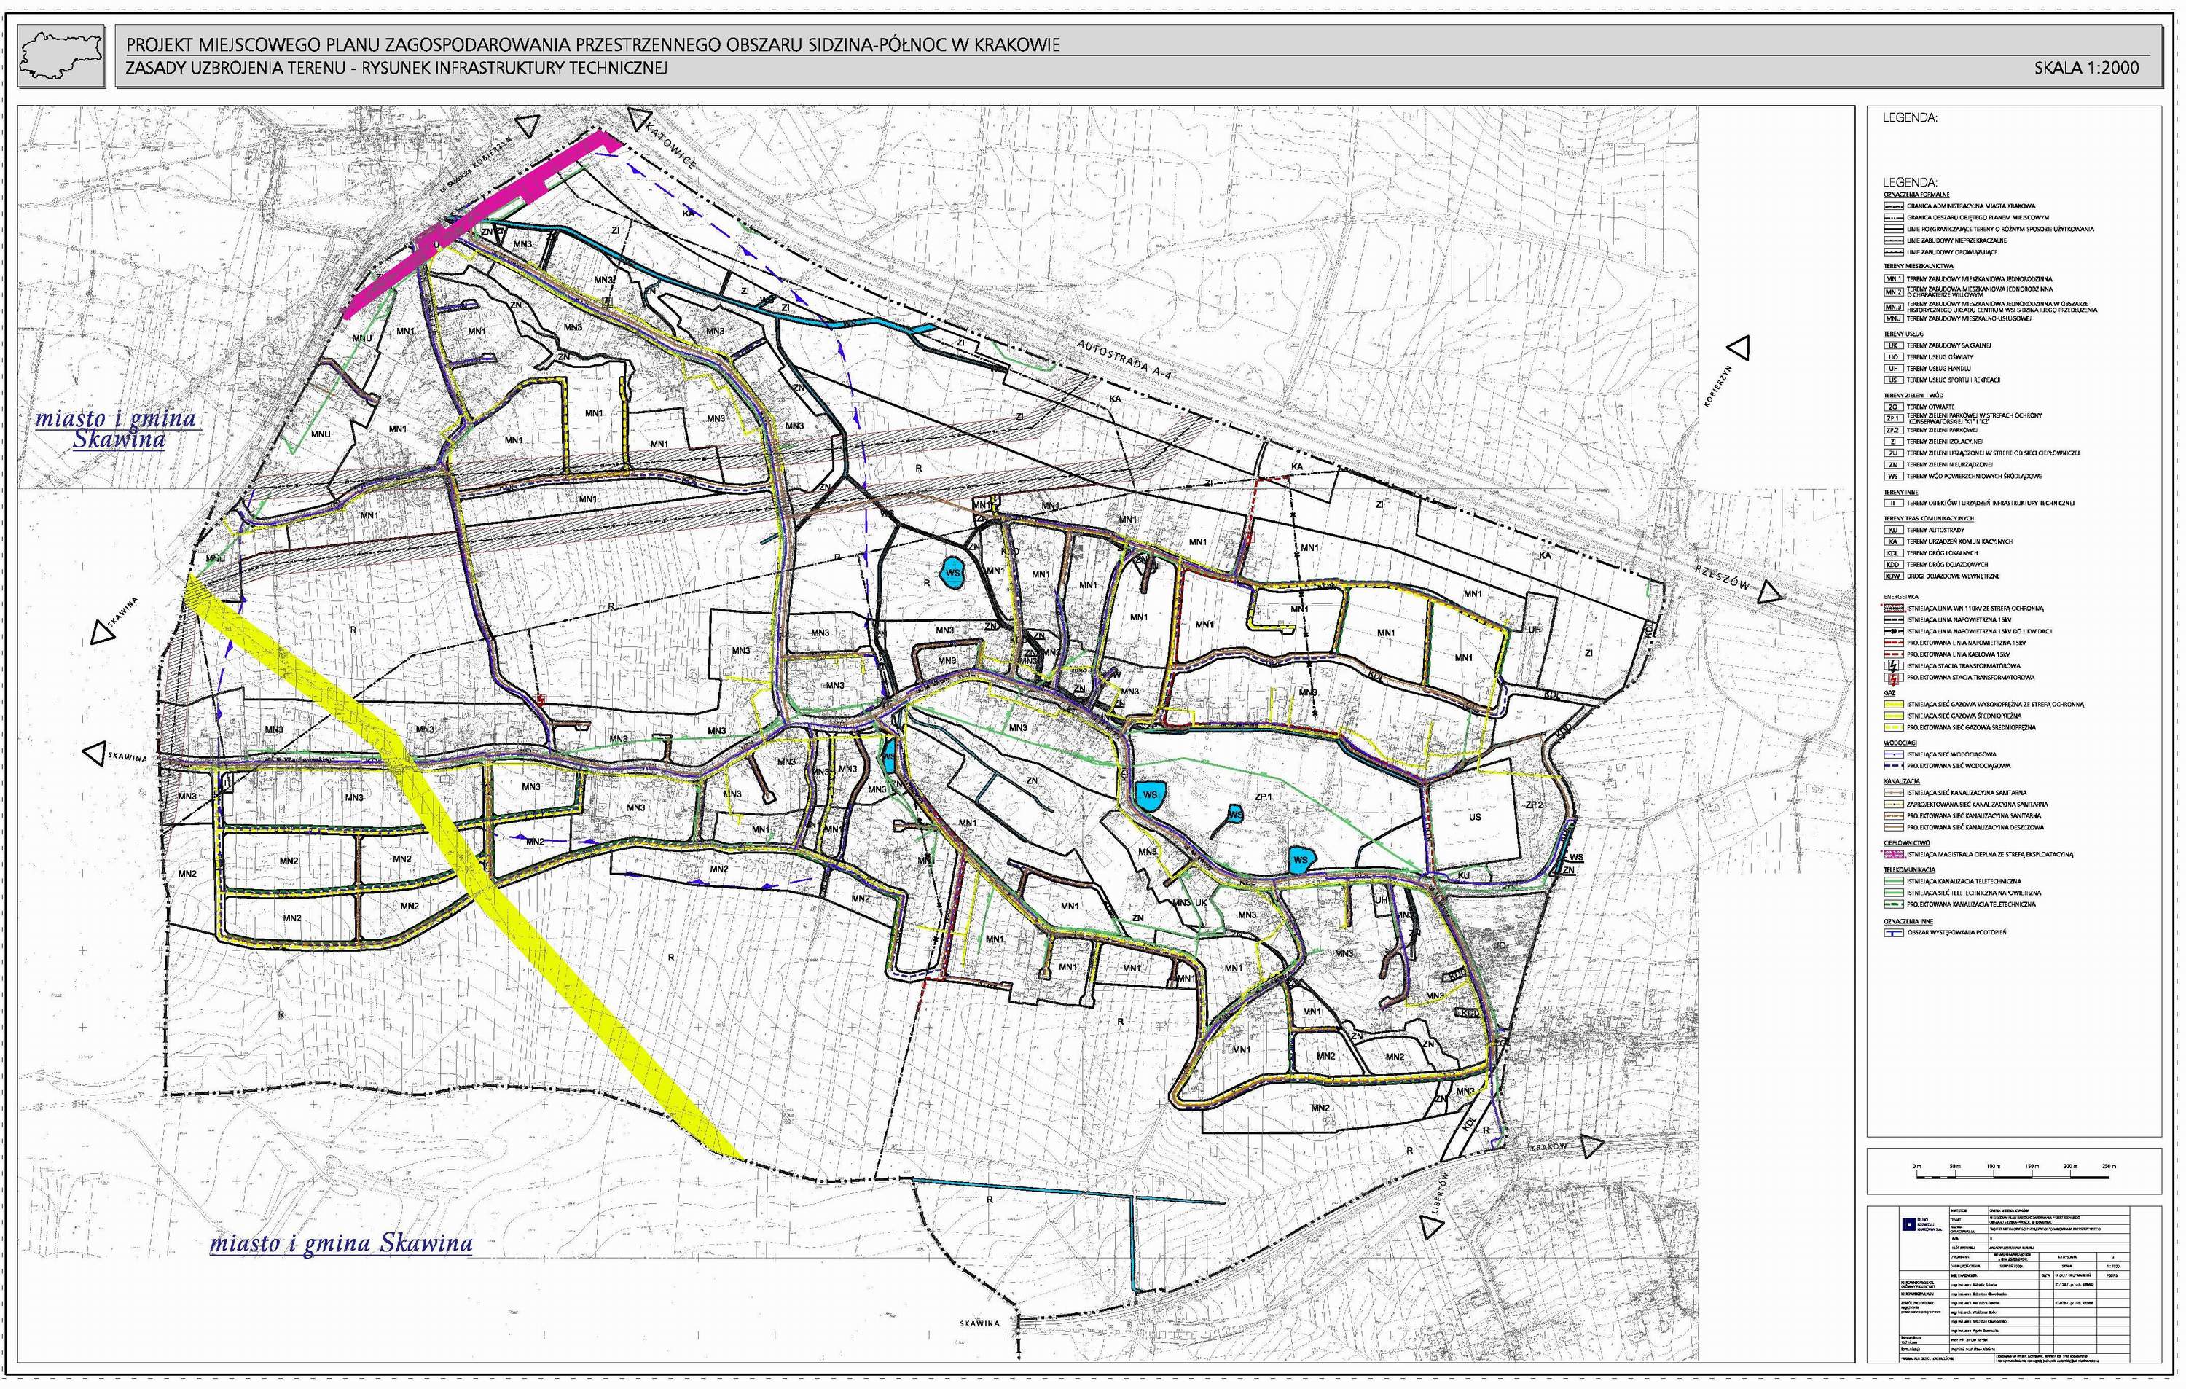Click the TELEKOMUNIKACJA legend heading
This screenshot has height=1389, width=2186.
click(1909, 869)
